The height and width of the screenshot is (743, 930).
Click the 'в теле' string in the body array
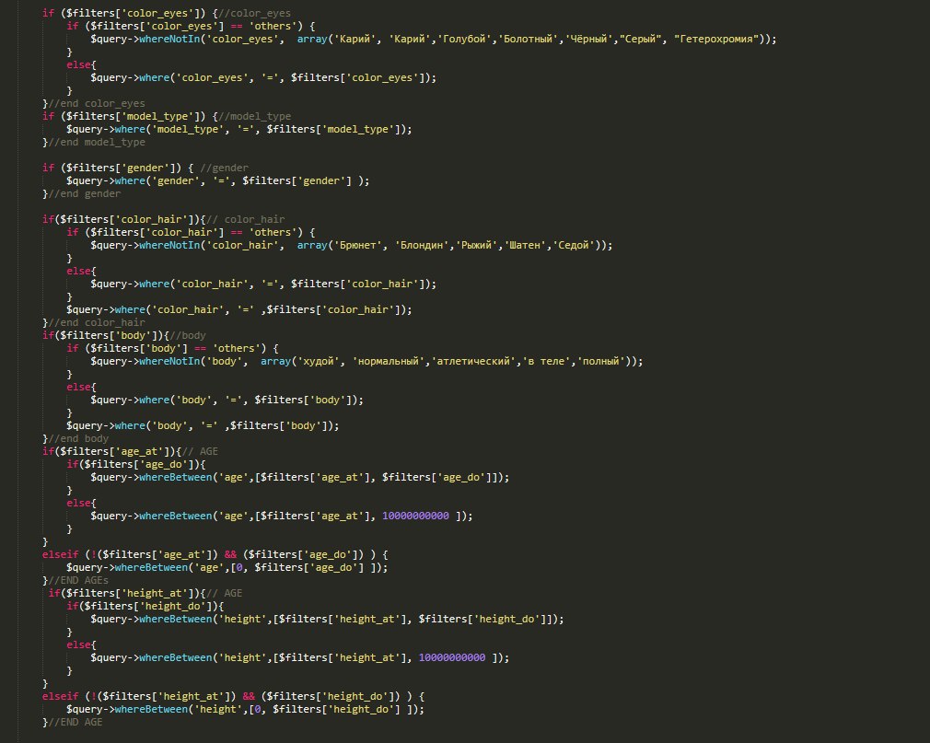pyautogui.click(x=546, y=362)
